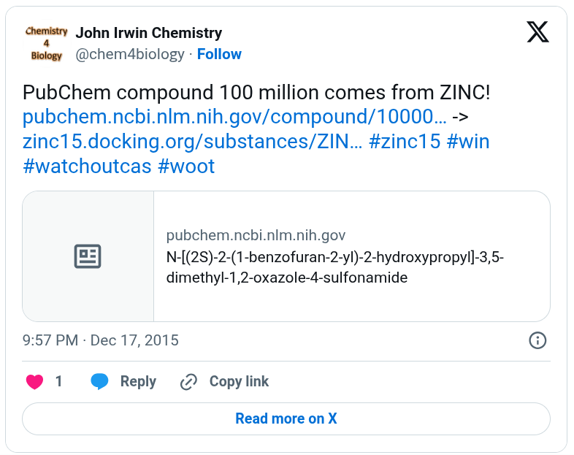Like the tweet with heart icon
The height and width of the screenshot is (455, 574).
(35, 381)
